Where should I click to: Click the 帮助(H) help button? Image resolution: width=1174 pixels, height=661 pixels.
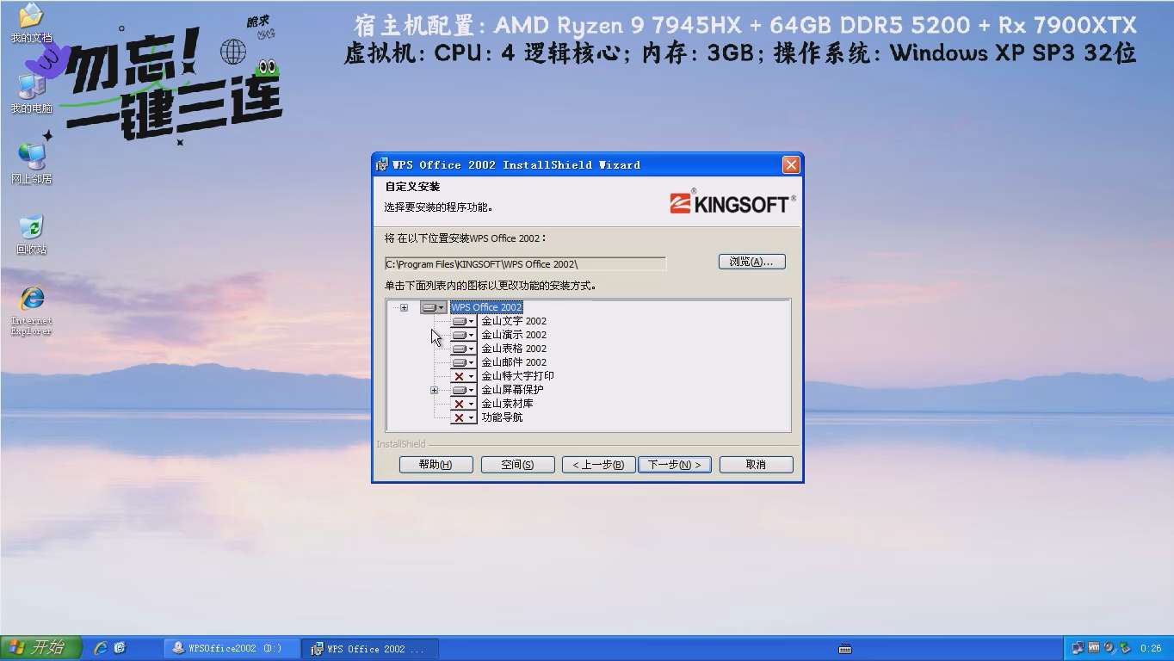[436, 465]
